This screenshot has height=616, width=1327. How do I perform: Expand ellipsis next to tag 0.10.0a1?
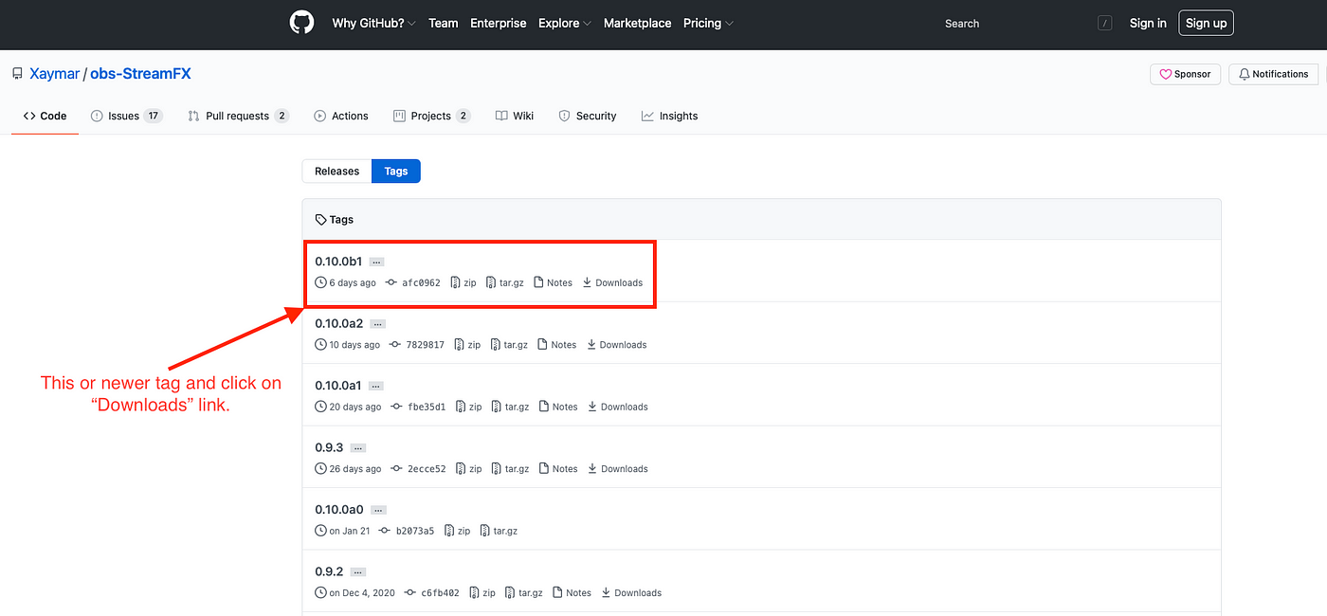click(376, 386)
